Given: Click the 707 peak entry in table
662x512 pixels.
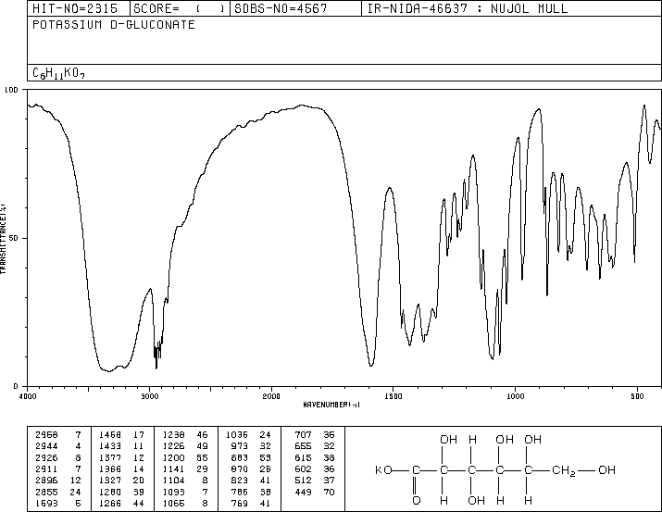Looking at the screenshot, I should [x=315, y=435].
